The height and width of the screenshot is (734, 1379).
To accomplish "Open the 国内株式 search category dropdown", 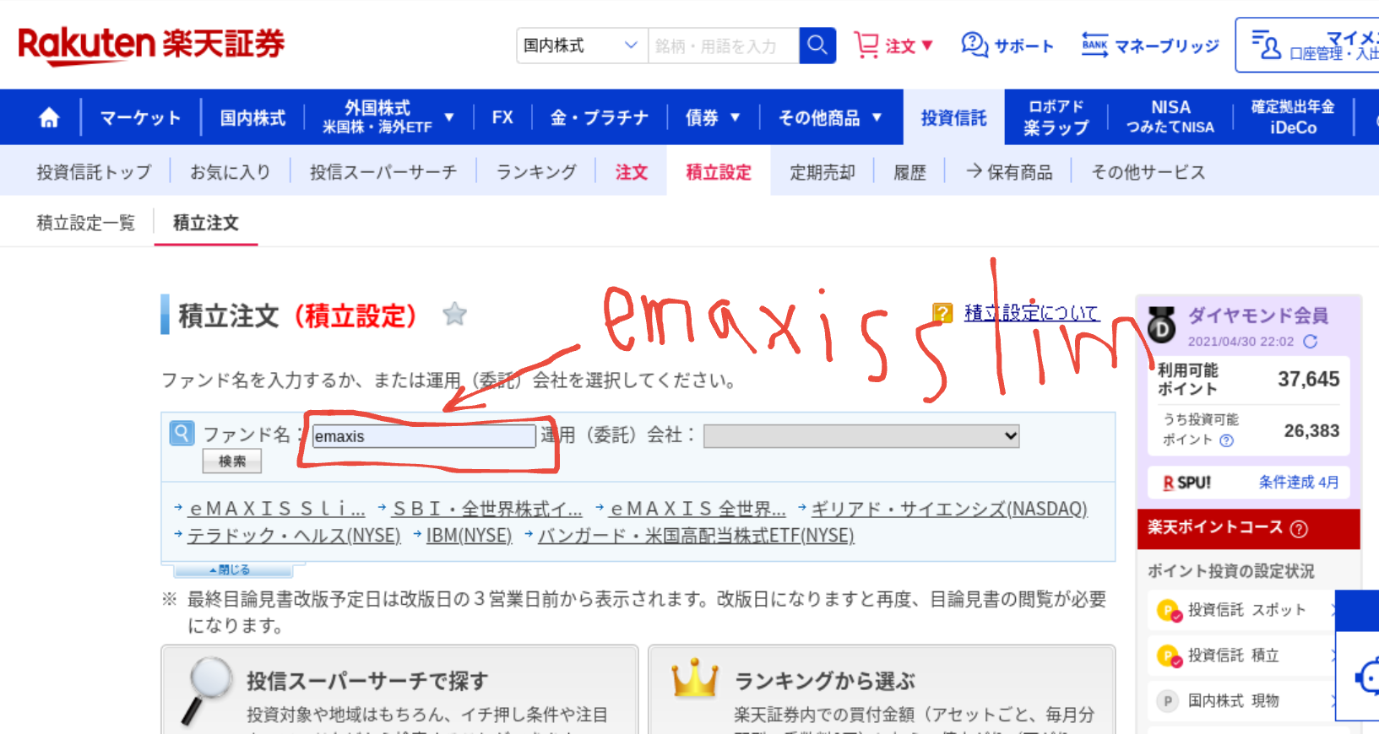I will click(582, 46).
